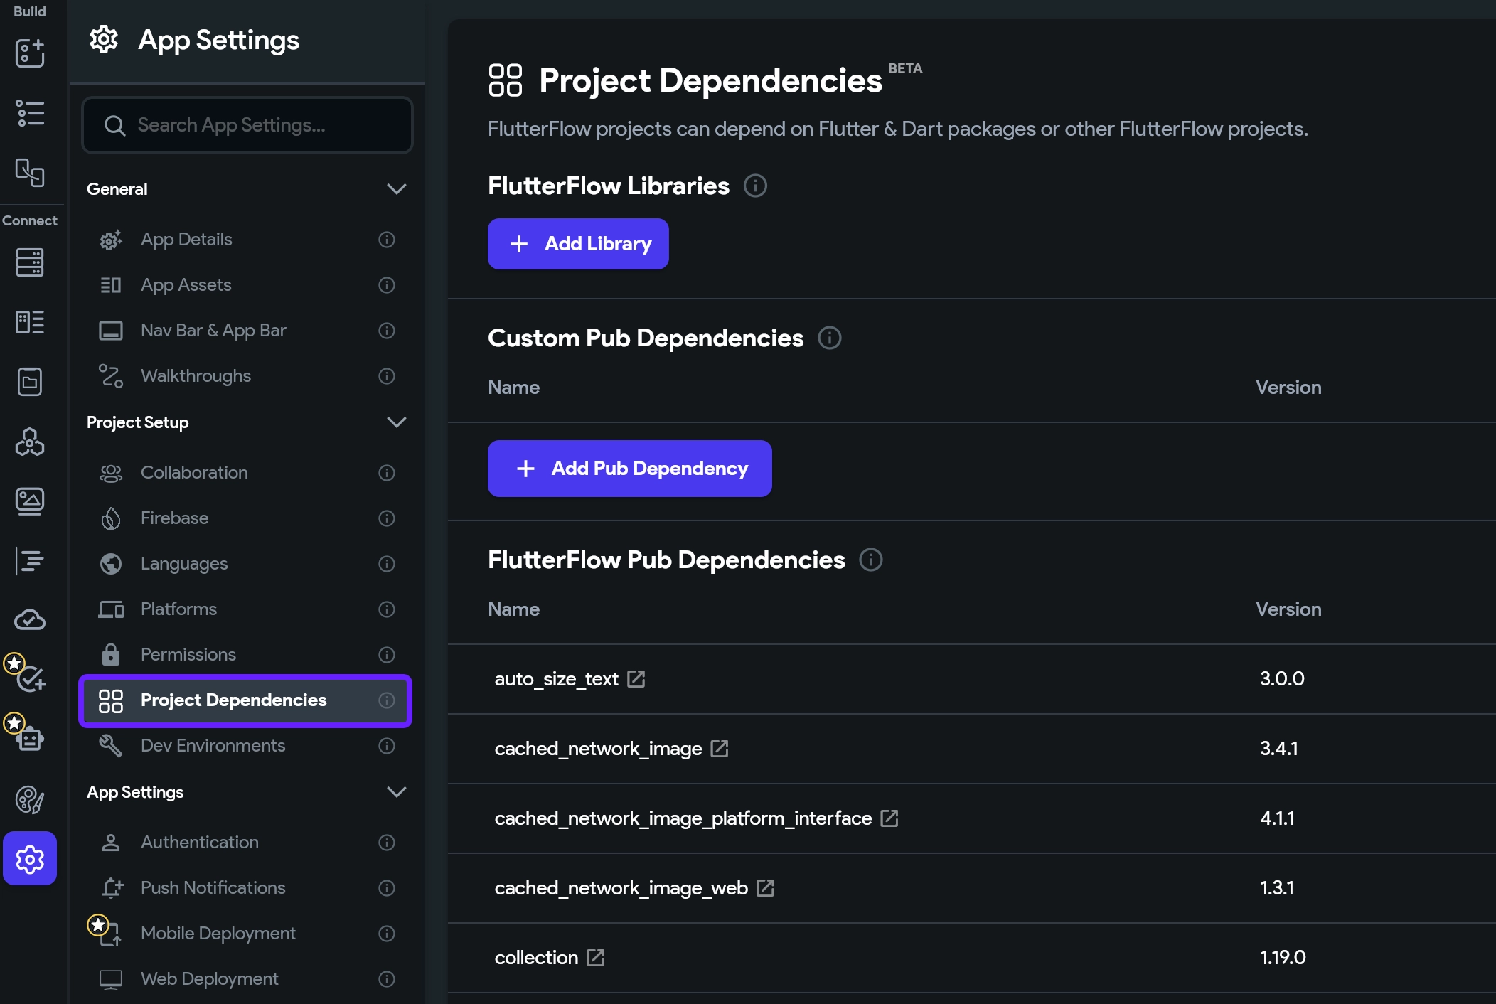Click the Add Pub Dependency button
Image resolution: width=1496 pixels, height=1004 pixels.
(x=629, y=469)
